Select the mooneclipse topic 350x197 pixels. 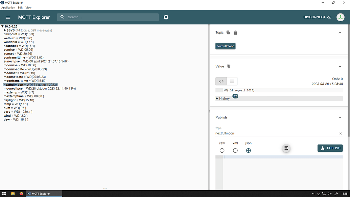[x=40, y=89]
